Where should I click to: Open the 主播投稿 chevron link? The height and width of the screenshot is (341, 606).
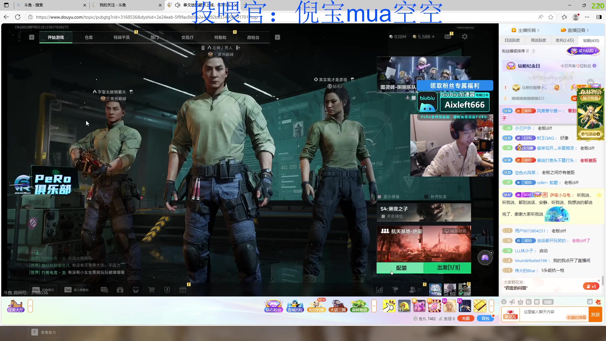pyautogui.click(x=525, y=30)
